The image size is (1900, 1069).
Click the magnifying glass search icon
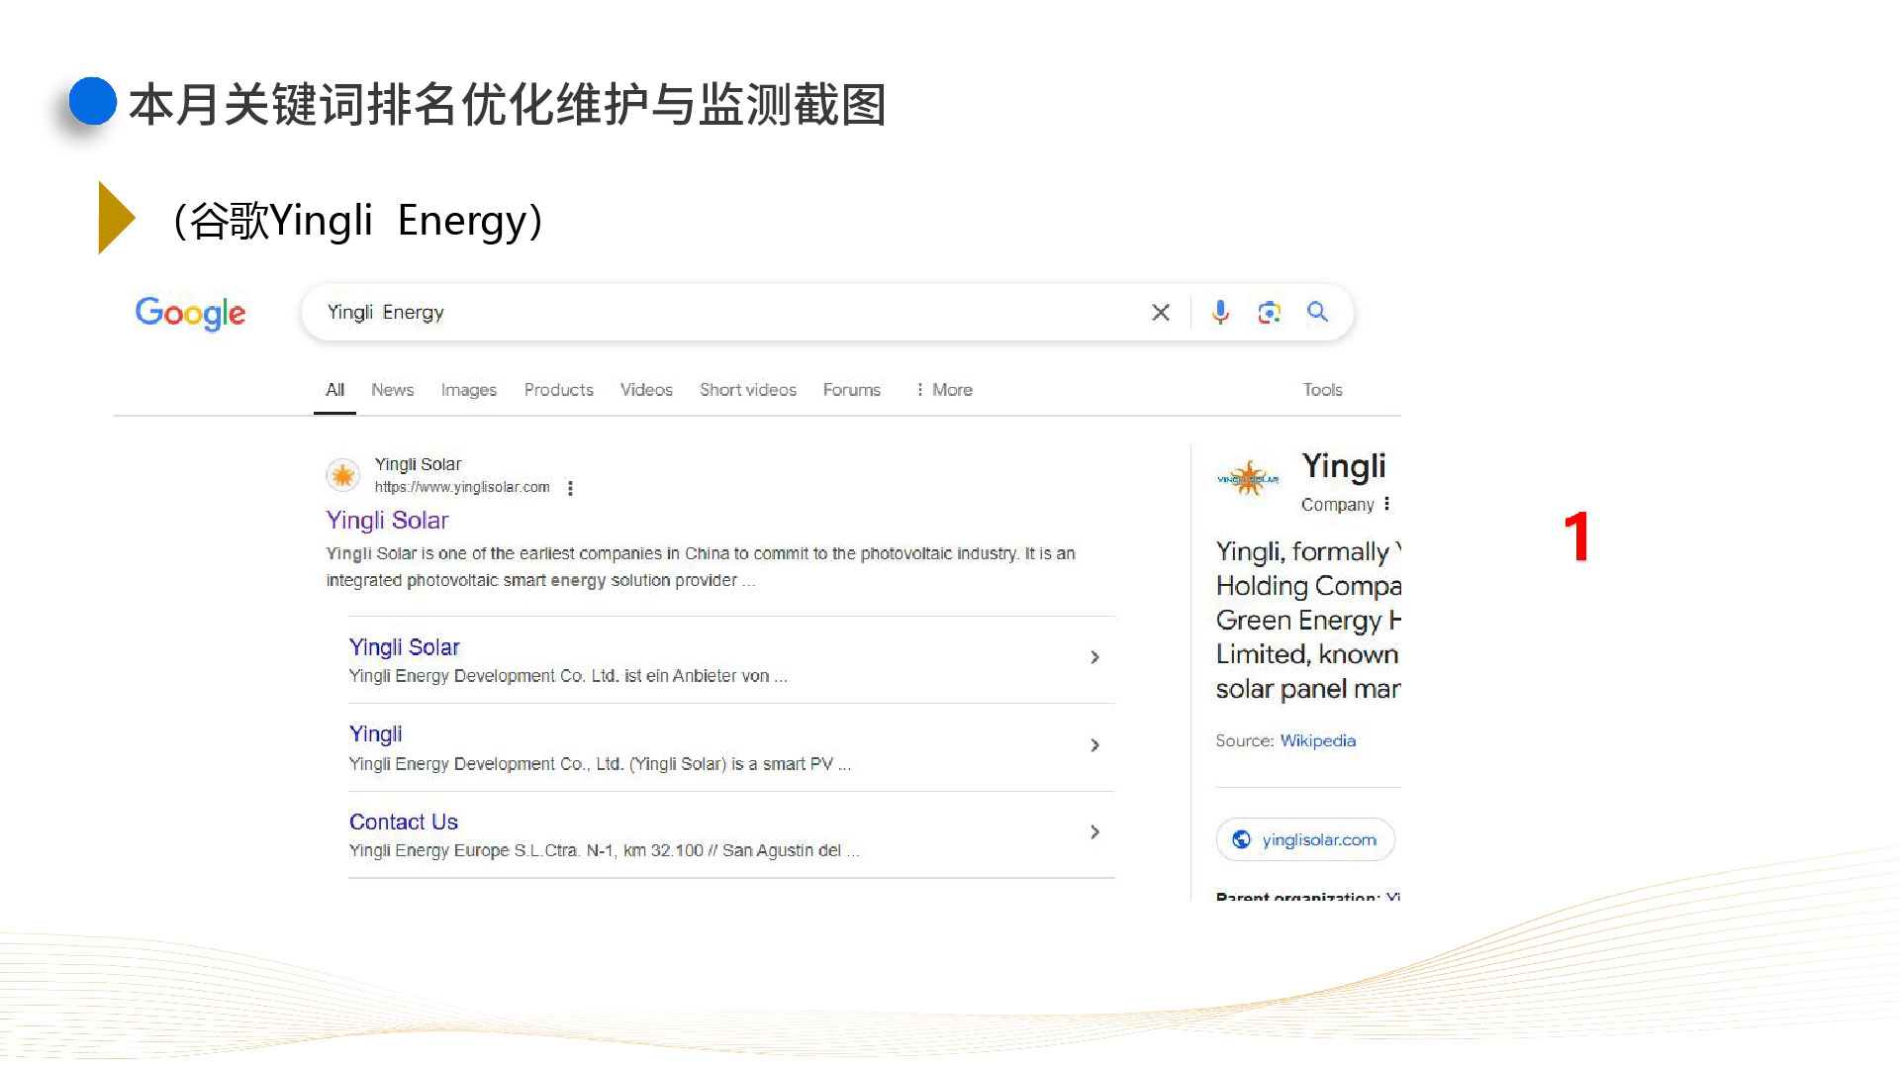[x=1317, y=312]
